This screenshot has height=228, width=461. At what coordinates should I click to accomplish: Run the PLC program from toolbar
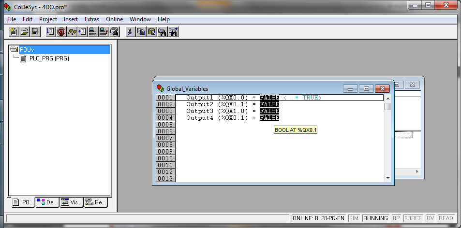click(50, 32)
